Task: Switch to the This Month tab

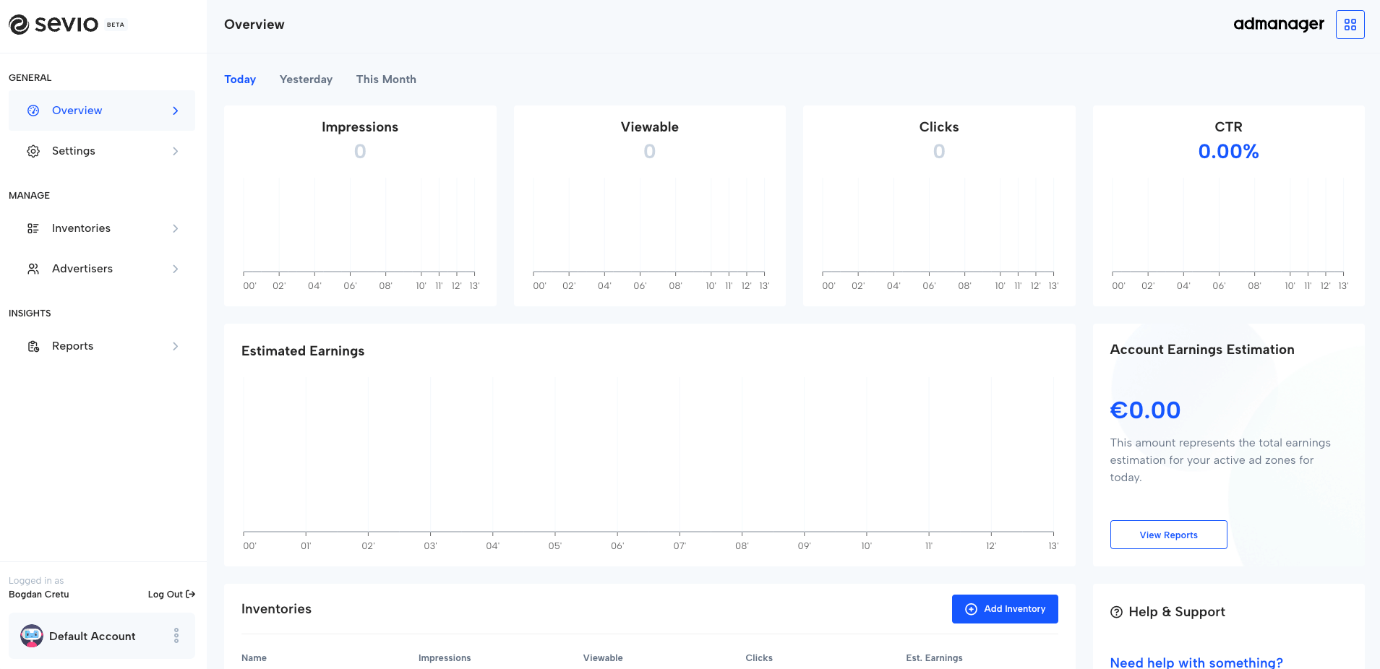Action: 385,79
